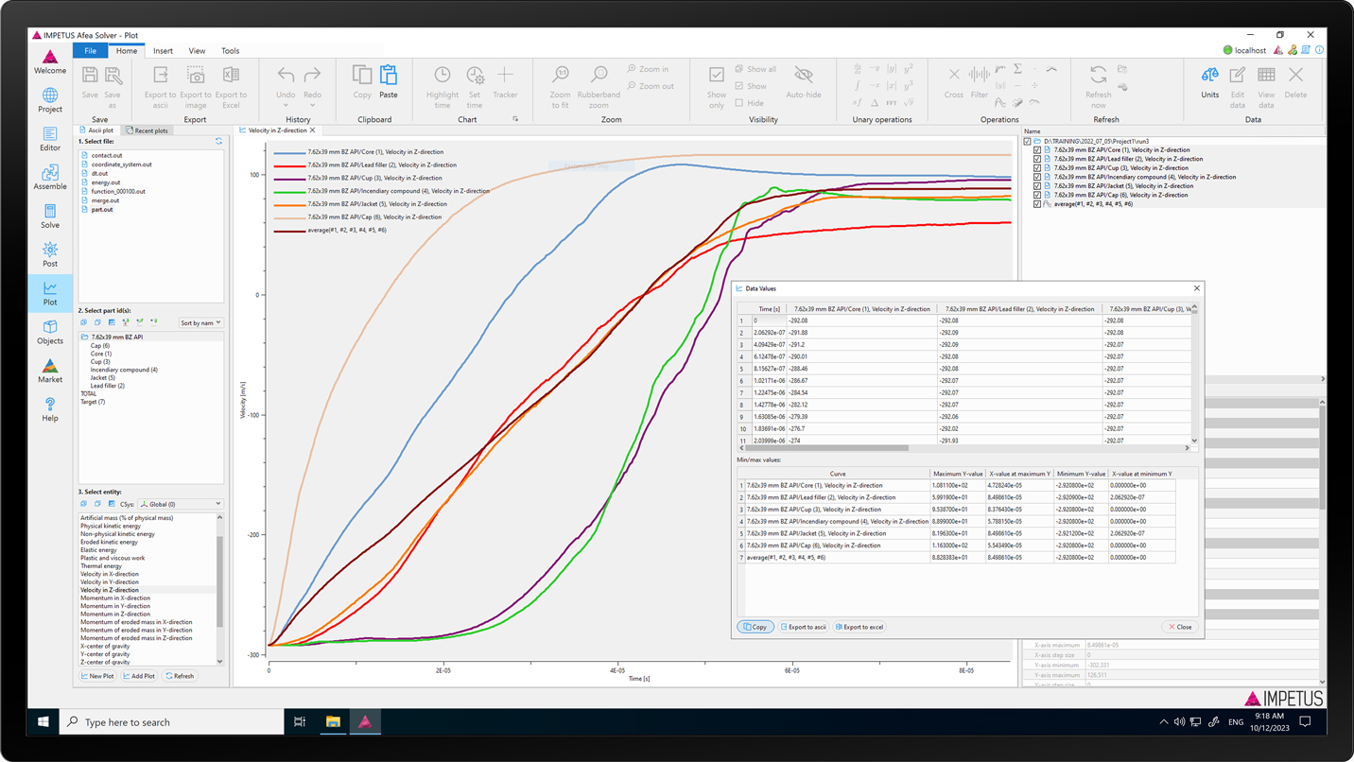Open the Solve module in sidebar
The height and width of the screenshot is (762, 1354).
49,216
